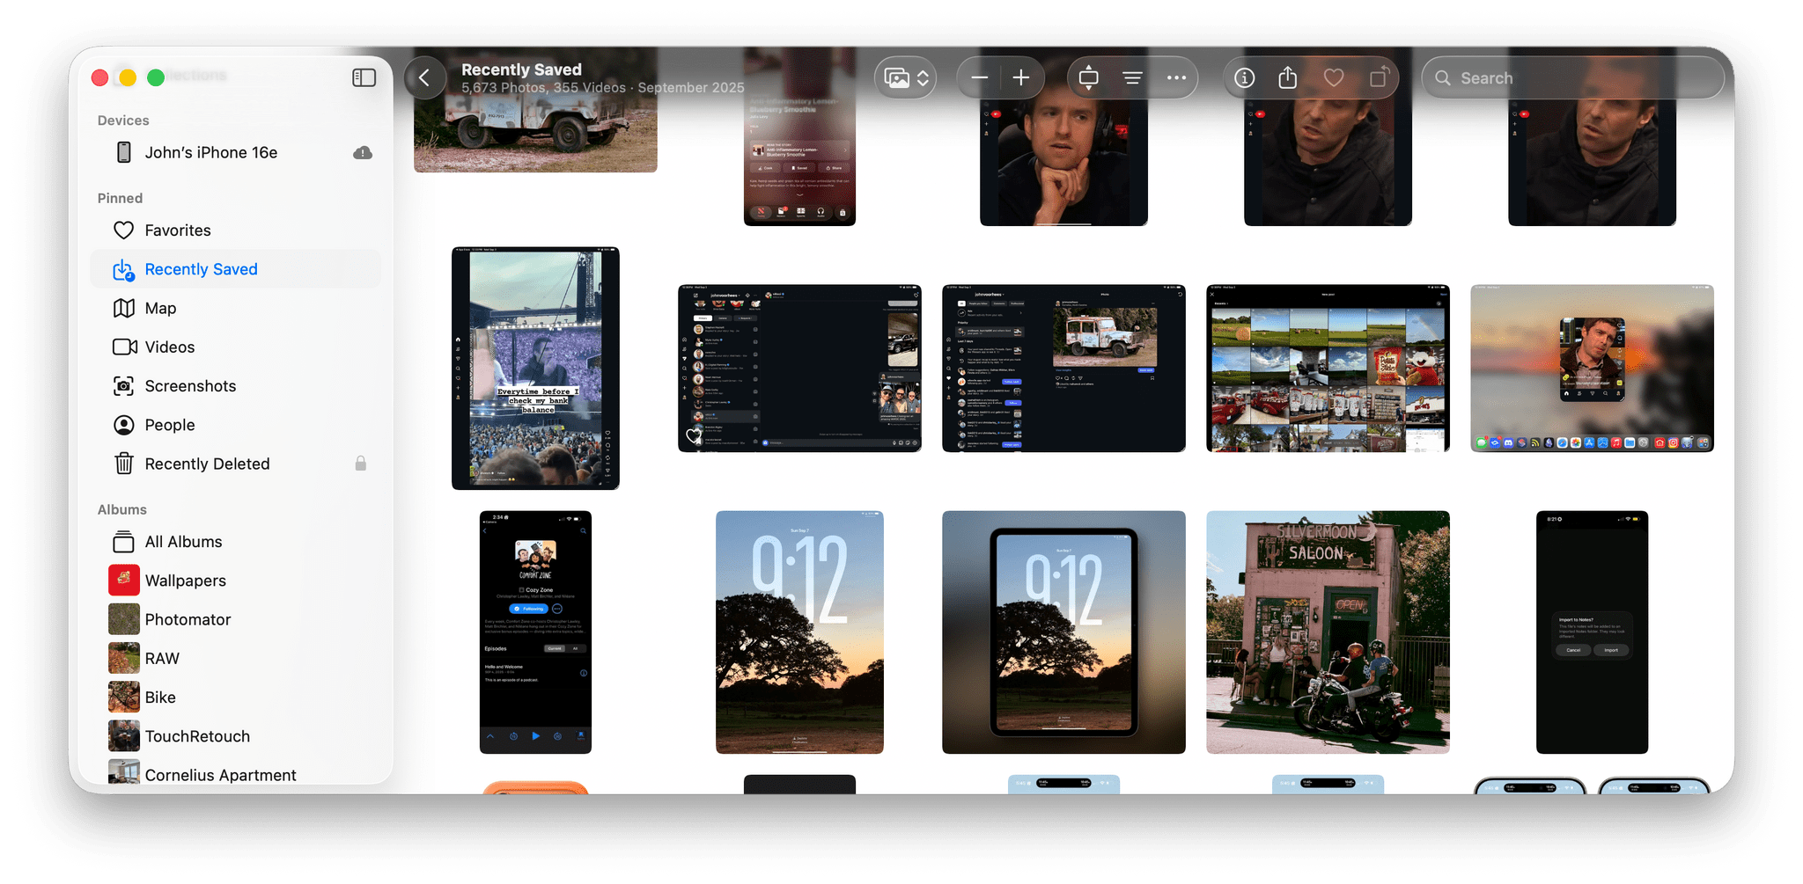Click the Map icon in sidebar
This screenshot has width=1803, height=884.
124,308
